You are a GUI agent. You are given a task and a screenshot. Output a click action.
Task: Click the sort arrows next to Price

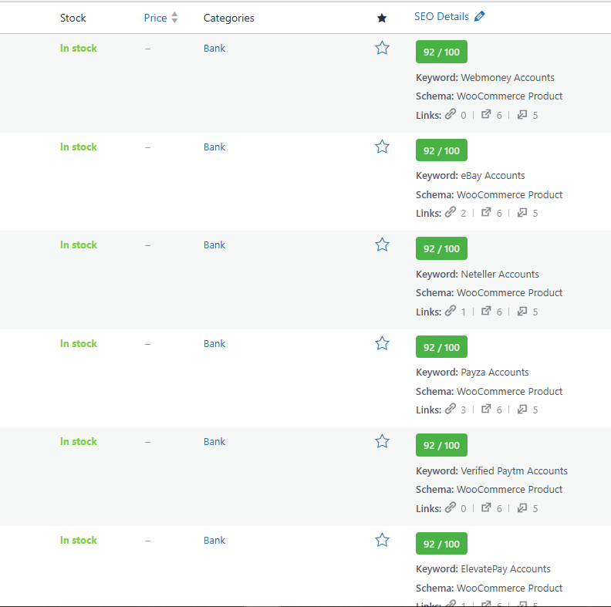[175, 18]
